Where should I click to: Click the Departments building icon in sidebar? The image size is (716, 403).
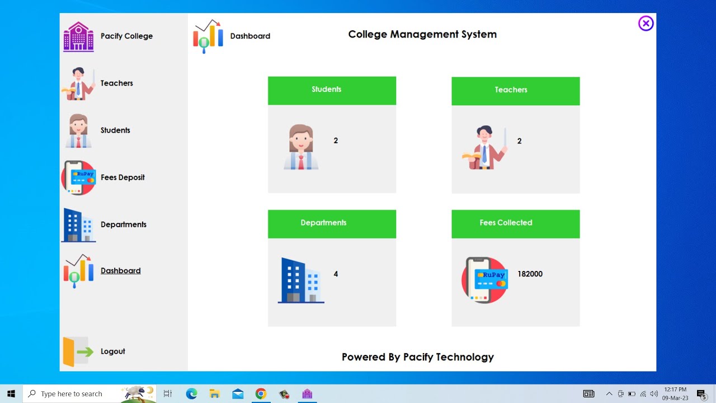pos(78,225)
